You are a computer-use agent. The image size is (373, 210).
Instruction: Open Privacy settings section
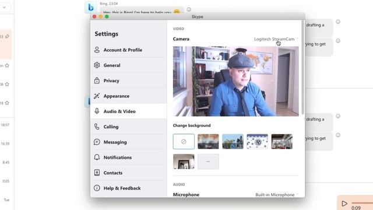[128, 80]
